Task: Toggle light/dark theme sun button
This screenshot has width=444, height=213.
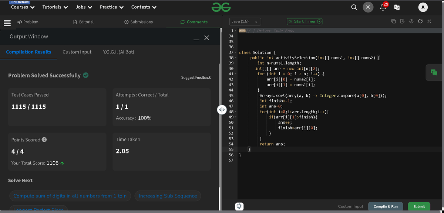Action: tap(368, 7)
